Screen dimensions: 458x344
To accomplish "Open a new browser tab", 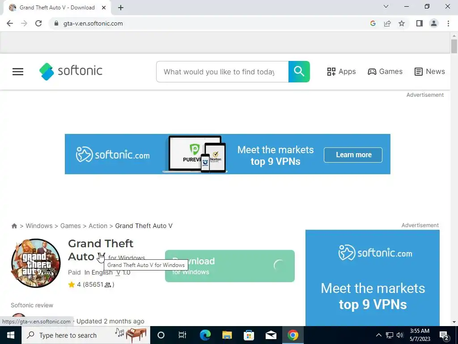I will [x=121, y=8].
